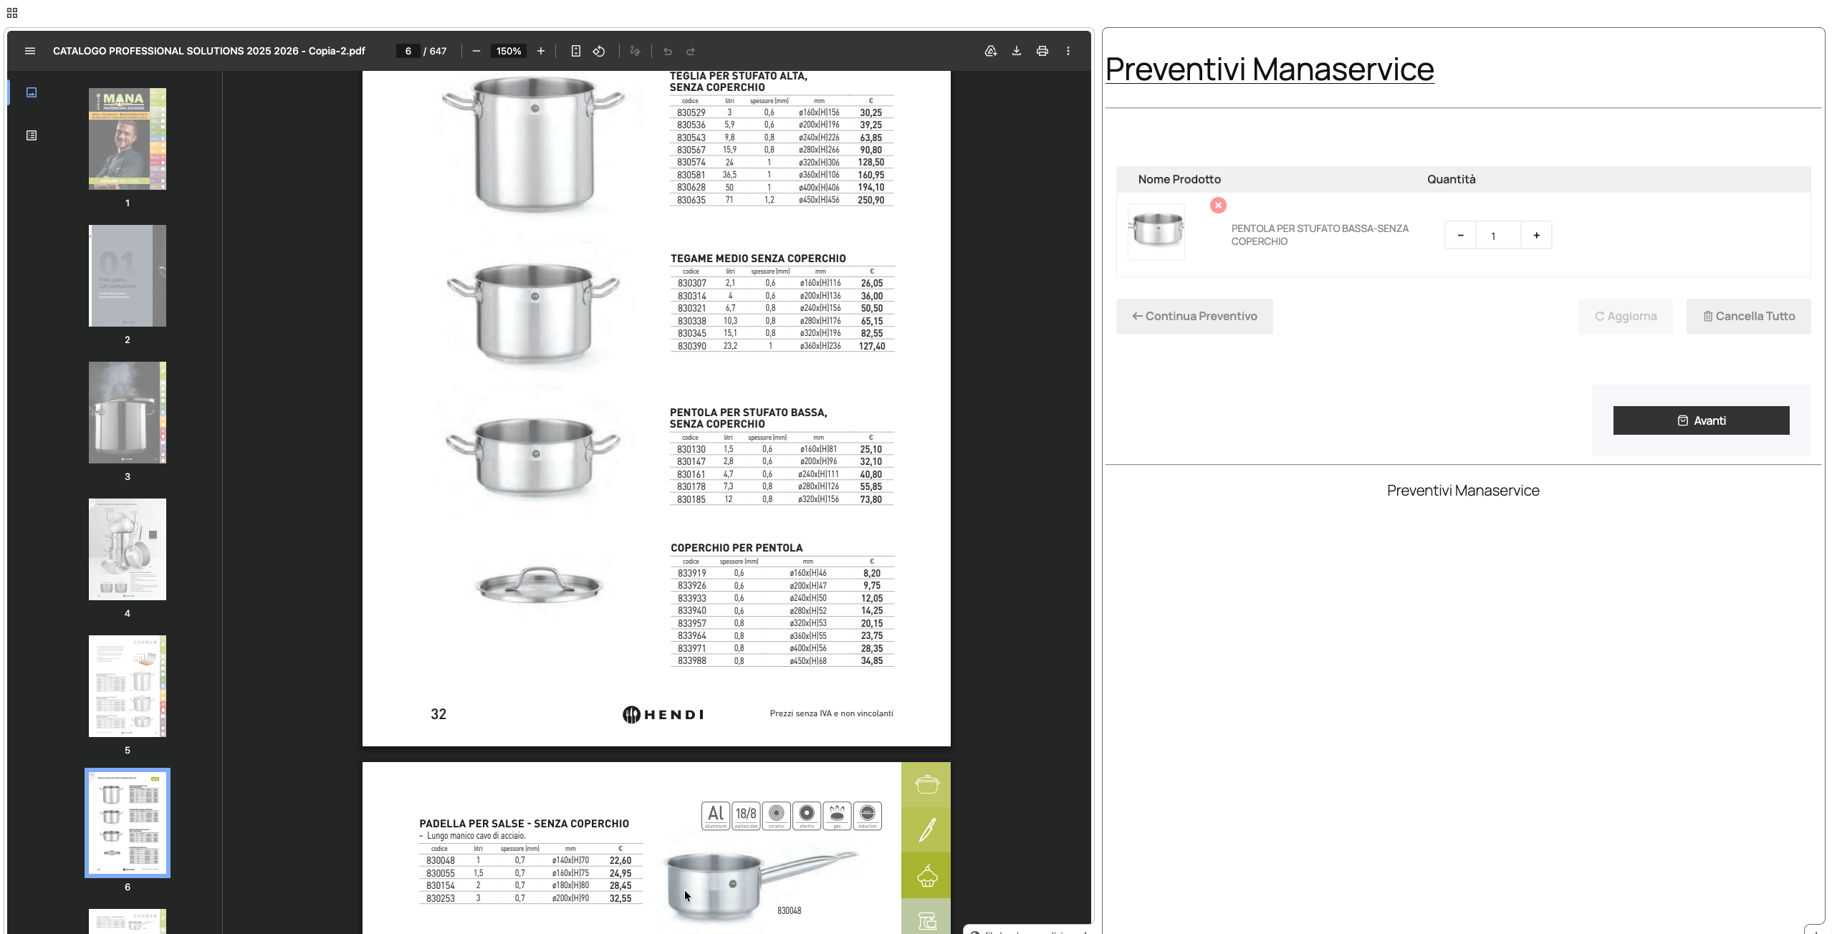
Task: Zoom in with the plus icon
Action: pyautogui.click(x=541, y=51)
